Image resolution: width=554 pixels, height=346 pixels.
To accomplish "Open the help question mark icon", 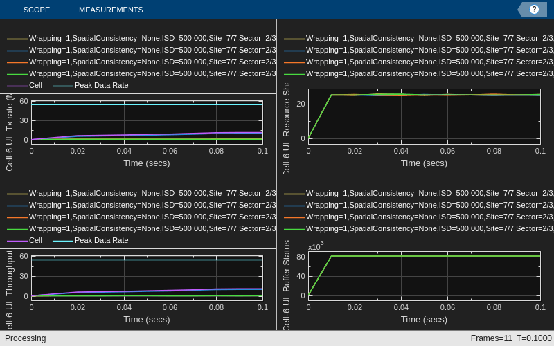I will coord(534,10).
